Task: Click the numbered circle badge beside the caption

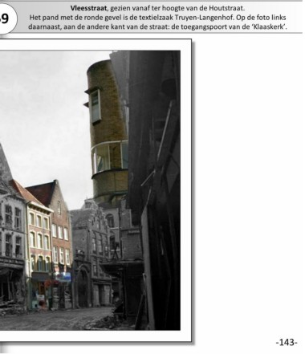Action: (6, 18)
